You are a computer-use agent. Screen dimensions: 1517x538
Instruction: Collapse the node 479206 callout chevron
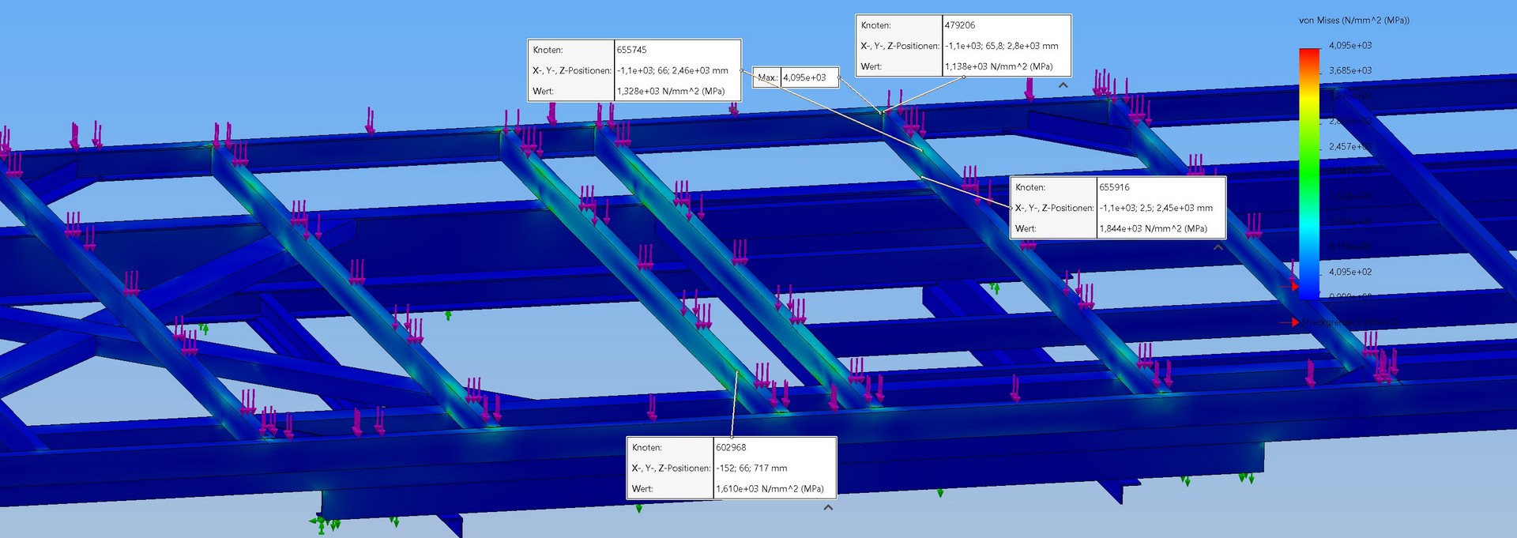point(1063,85)
